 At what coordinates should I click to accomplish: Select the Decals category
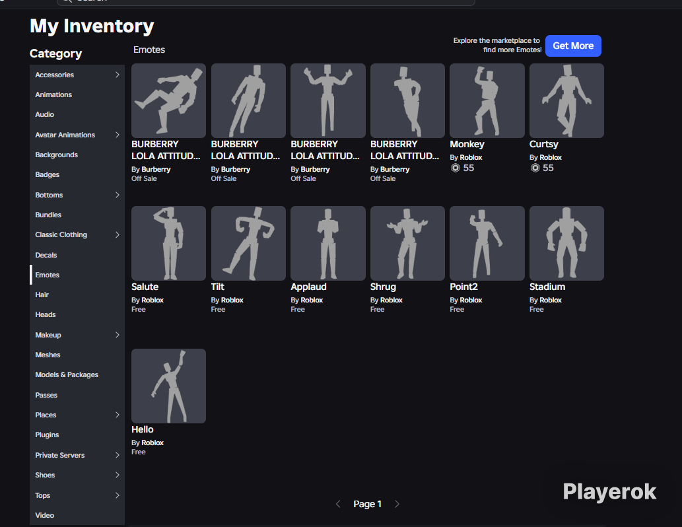pos(77,255)
